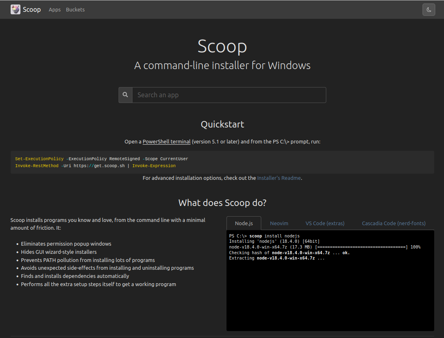
Task: Click the Invoke-RestMethod command line
Action: (x=95, y=166)
